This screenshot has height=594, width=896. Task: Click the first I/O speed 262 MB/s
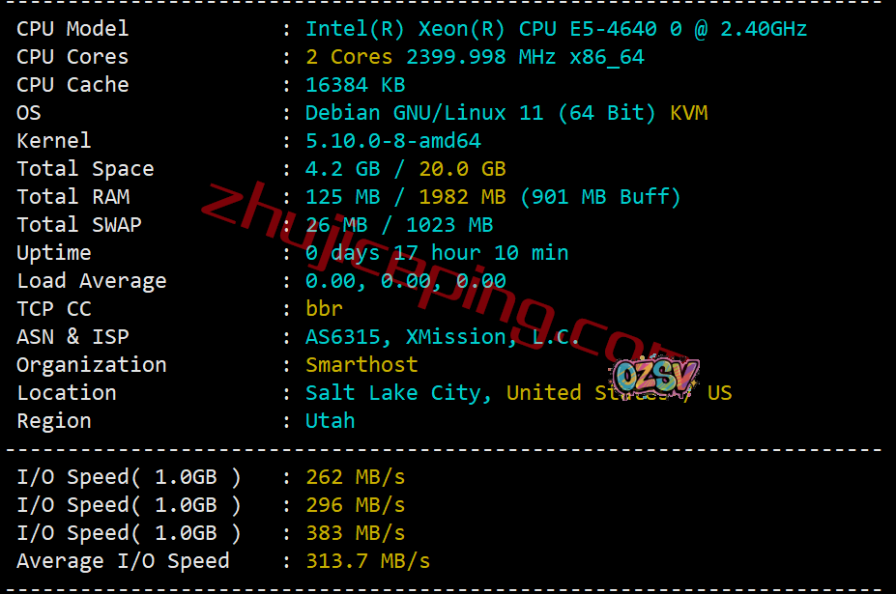pos(356,477)
